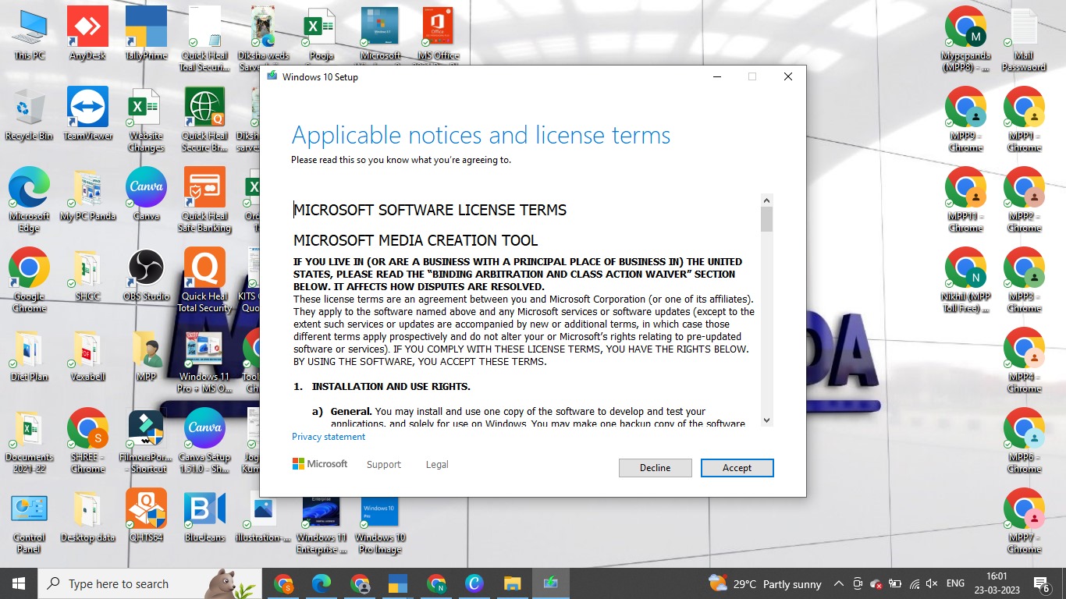Select the illustration image file
The height and width of the screenshot is (599, 1066).
click(x=264, y=516)
